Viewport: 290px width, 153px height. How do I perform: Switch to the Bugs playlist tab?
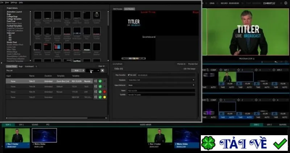click(21, 67)
